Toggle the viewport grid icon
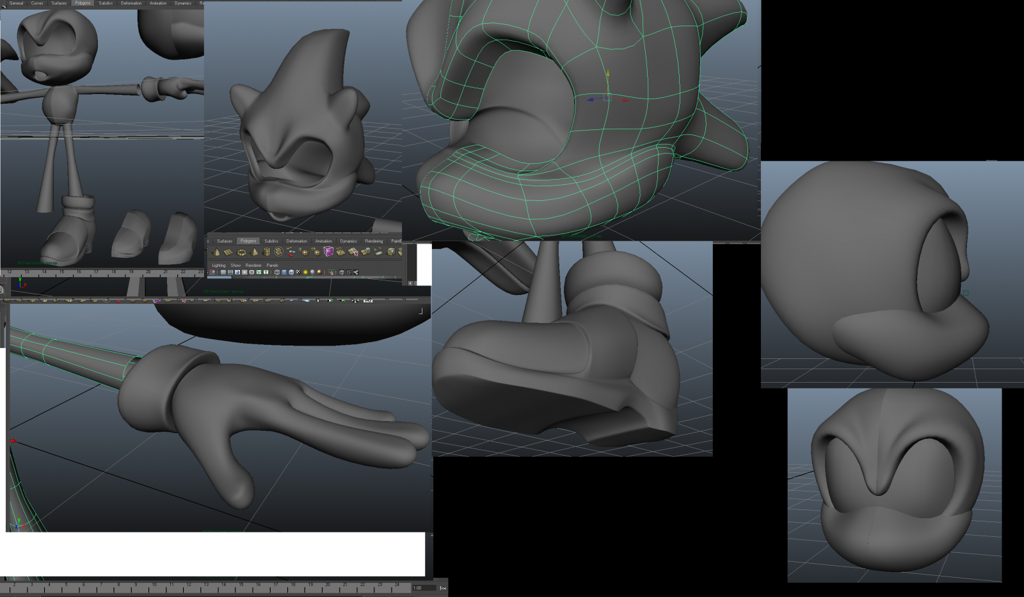Image resolution: width=1024 pixels, height=597 pixels. [223, 272]
